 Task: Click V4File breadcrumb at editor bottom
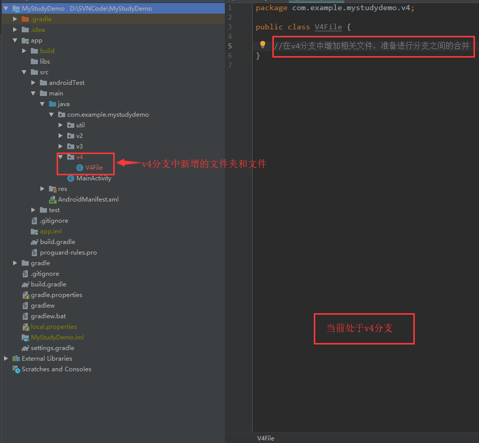(265, 438)
